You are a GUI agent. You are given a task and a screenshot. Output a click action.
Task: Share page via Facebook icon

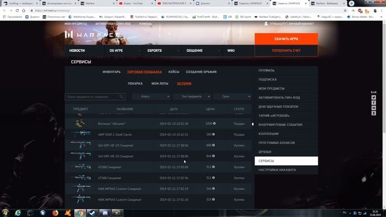coord(373,102)
